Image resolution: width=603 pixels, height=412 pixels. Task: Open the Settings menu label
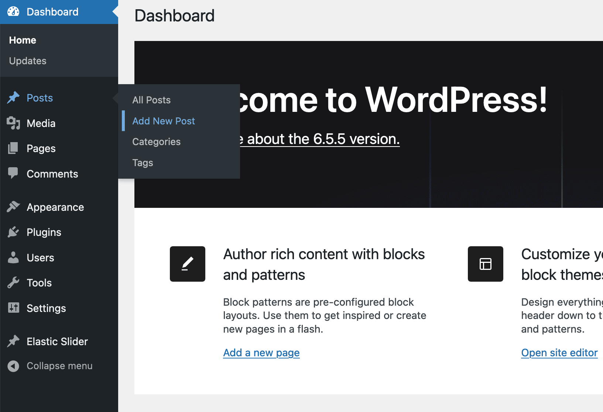point(46,308)
